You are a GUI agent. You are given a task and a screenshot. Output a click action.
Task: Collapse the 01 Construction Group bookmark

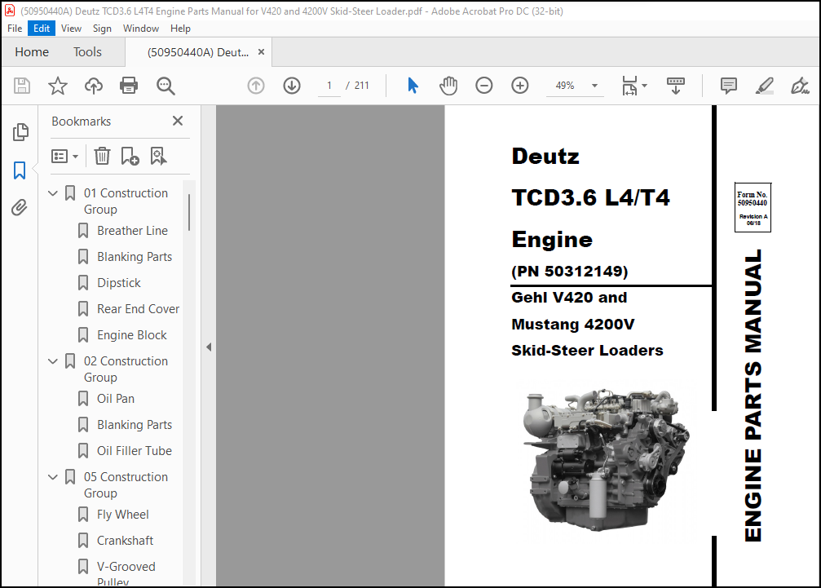pos(53,193)
